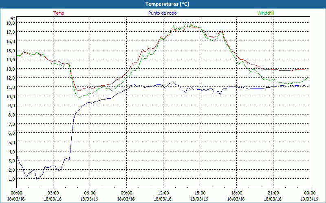The image size is (326, 203).
Task: Click the 3,0 y-axis label
Action: point(11,160)
